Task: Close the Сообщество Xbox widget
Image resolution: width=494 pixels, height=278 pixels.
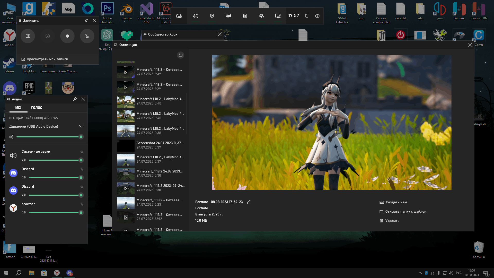Action: [x=220, y=34]
